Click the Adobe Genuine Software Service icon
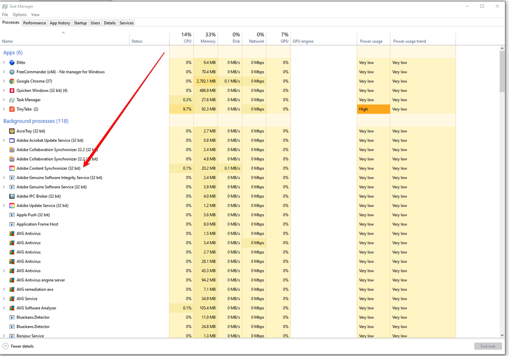This screenshot has width=509, height=356. click(x=12, y=187)
